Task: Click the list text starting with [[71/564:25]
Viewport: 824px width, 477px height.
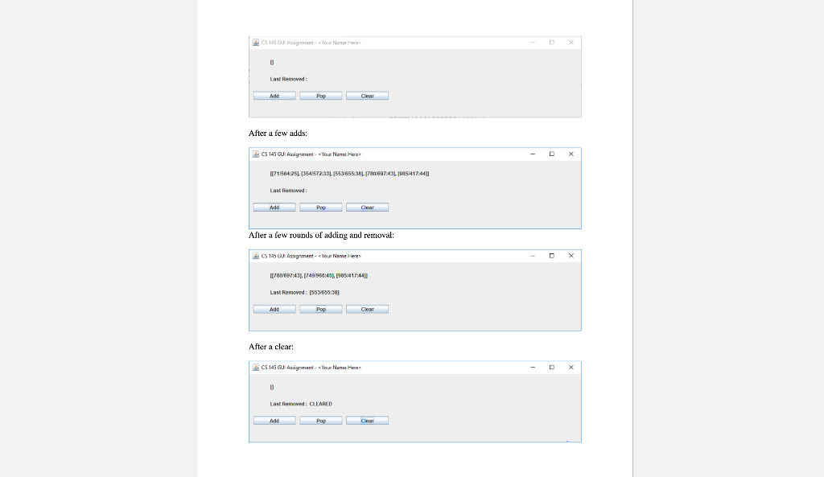Action: (349, 174)
